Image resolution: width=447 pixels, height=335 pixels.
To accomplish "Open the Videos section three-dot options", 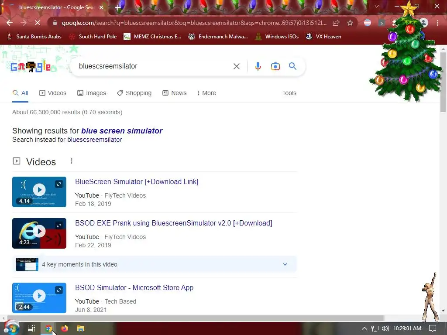I will point(72,161).
